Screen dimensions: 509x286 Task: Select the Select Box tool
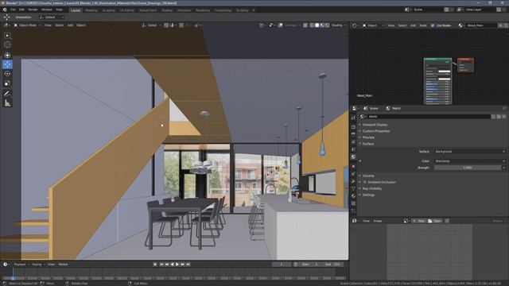pos(7,35)
